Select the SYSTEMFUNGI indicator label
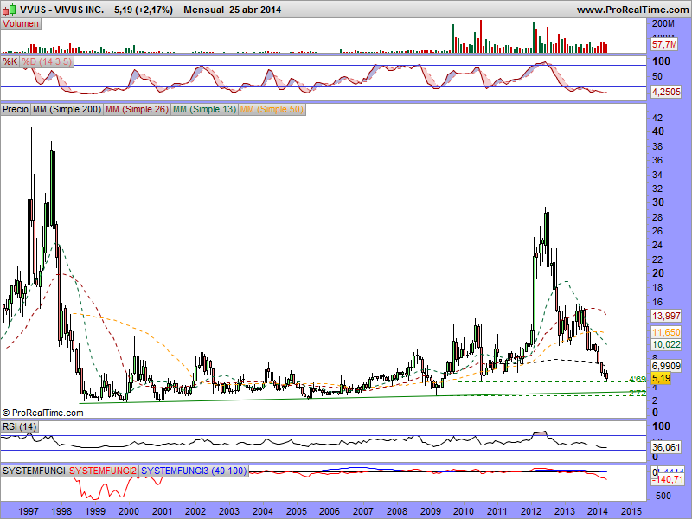This screenshot has width=692, height=519. point(34,471)
